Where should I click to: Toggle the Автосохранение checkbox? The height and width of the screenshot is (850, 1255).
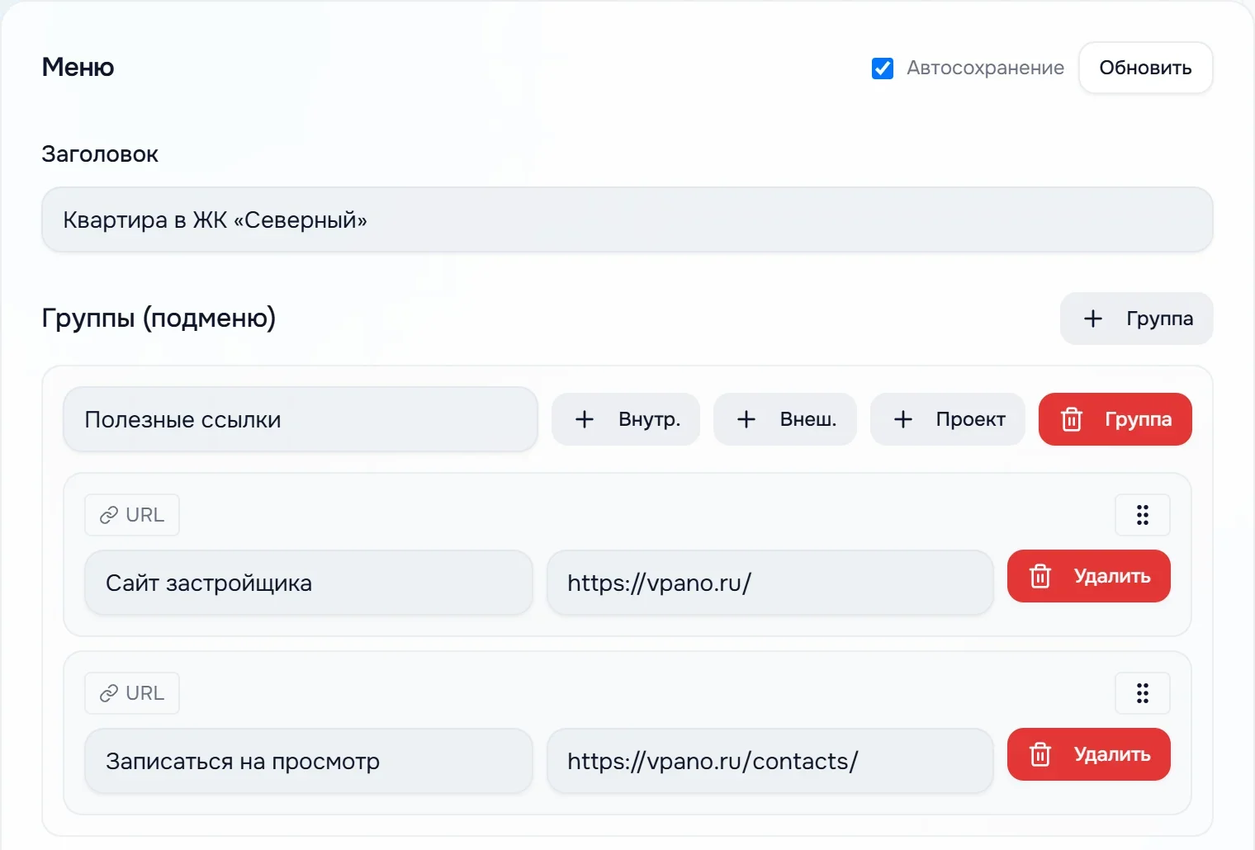[x=883, y=68]
